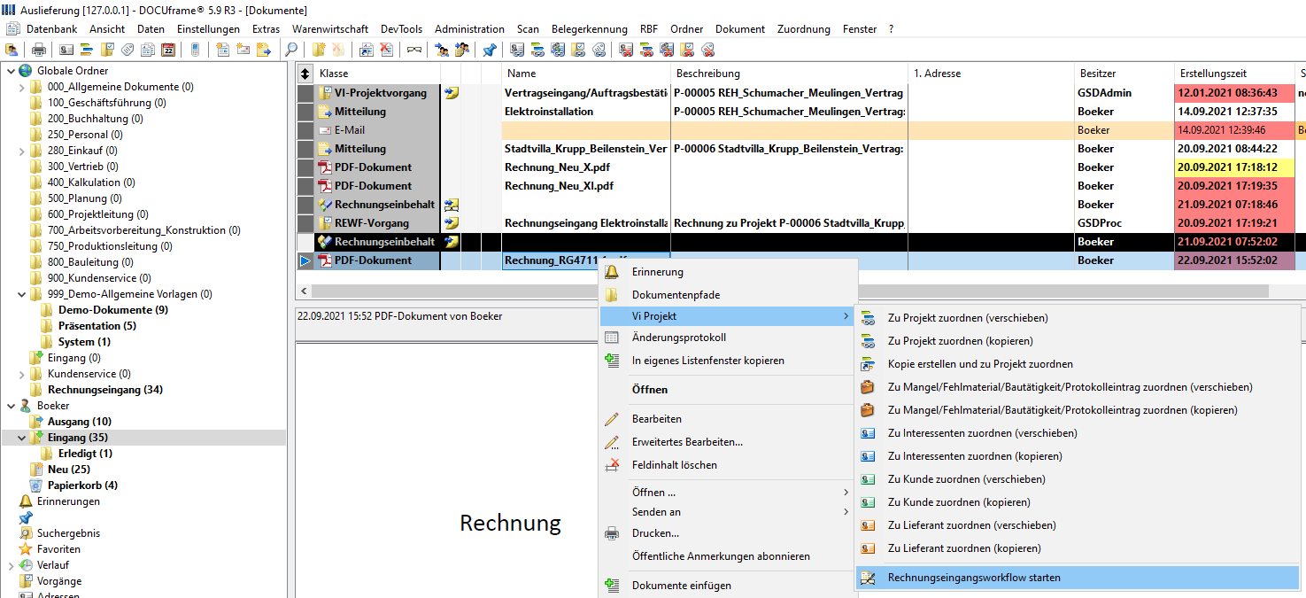Click the printer icon beside Drucken...

[x=612, y=533]
